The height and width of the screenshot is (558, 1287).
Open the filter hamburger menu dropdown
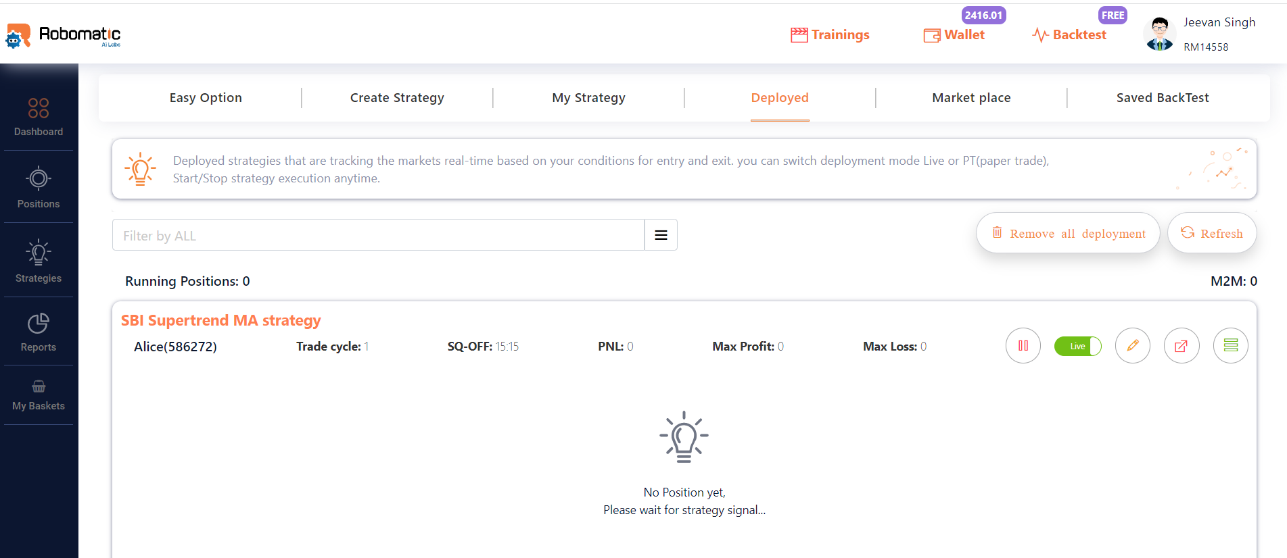(661, 235)
